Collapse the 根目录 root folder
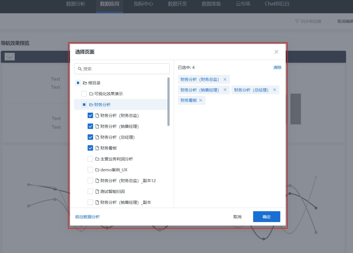This screenshot has width=353, height=253. (85, 83)
